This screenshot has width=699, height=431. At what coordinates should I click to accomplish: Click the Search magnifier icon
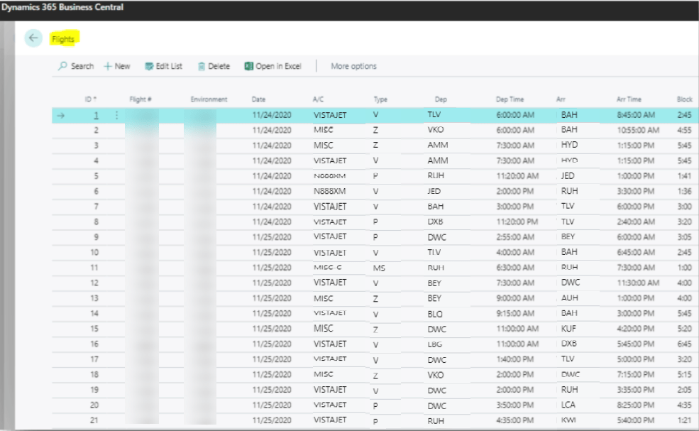(x=63, y=66)
